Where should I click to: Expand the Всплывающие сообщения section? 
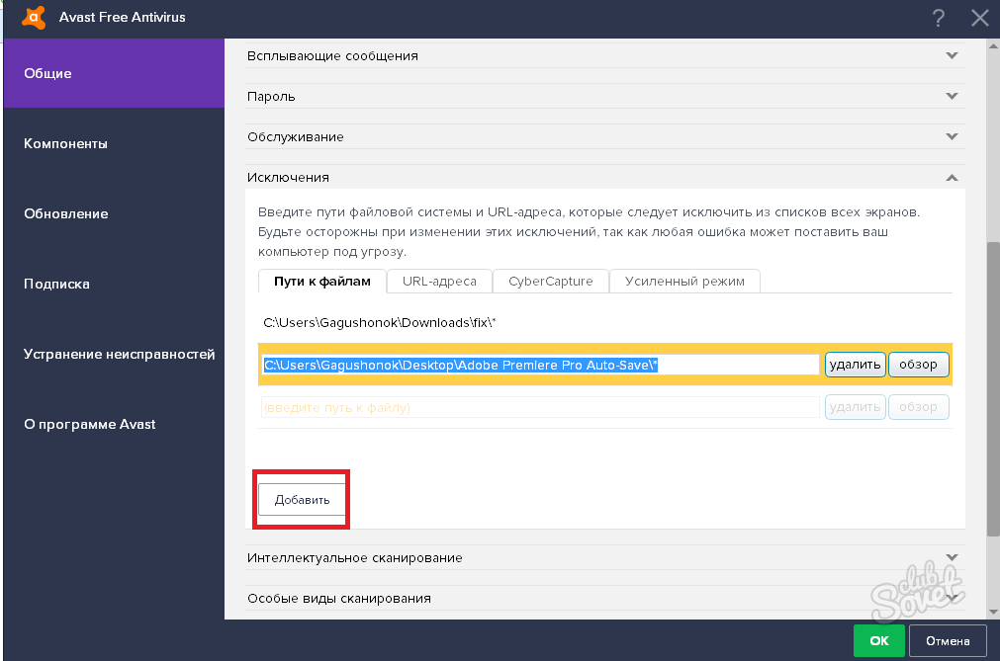click(952, 55)
